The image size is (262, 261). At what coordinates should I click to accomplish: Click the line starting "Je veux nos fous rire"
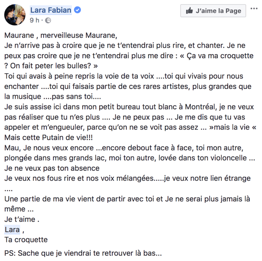point(128,179)
